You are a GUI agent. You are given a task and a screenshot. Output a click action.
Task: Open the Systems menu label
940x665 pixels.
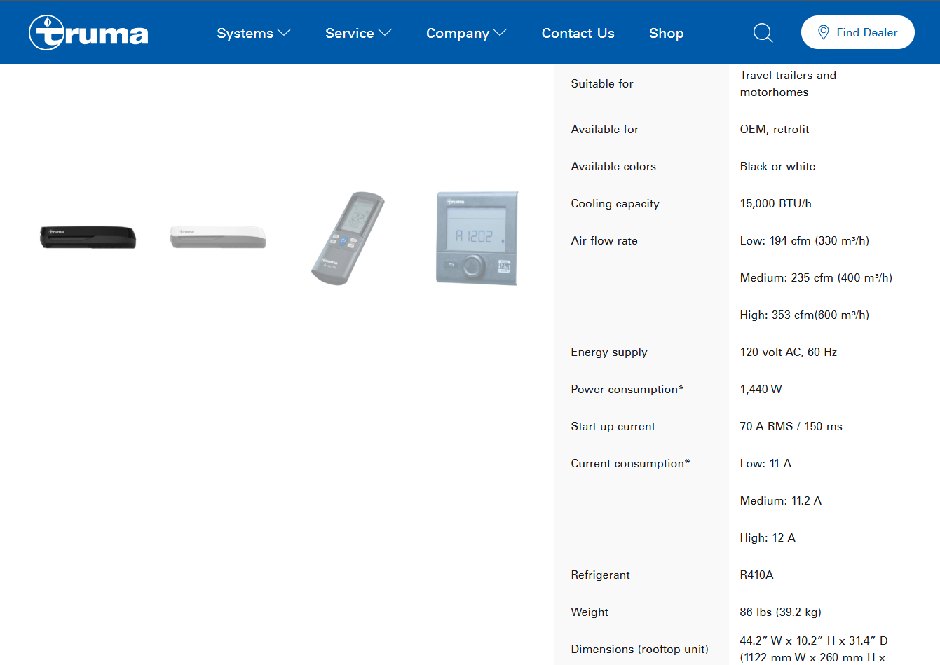click(x=245, y=33)
